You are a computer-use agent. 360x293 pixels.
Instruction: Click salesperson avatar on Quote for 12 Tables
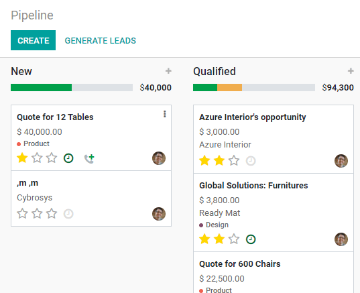point(159,158)
